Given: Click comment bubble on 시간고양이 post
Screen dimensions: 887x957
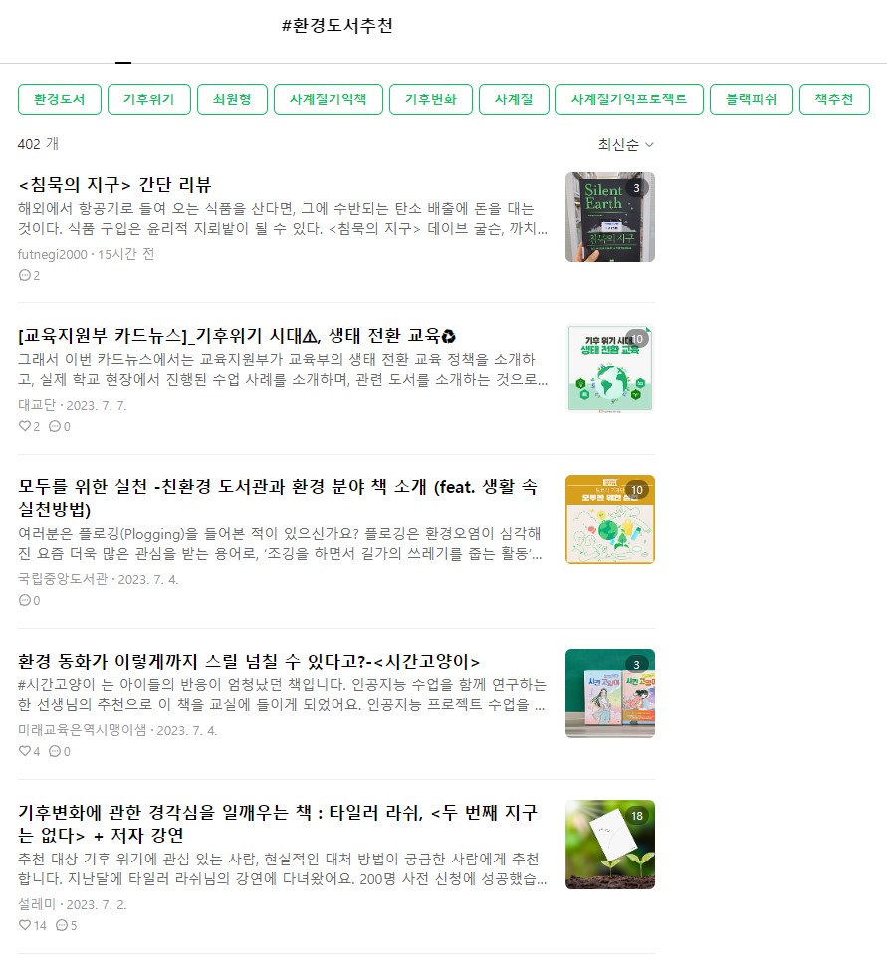Looking at the screenshot, I should 55,751.
